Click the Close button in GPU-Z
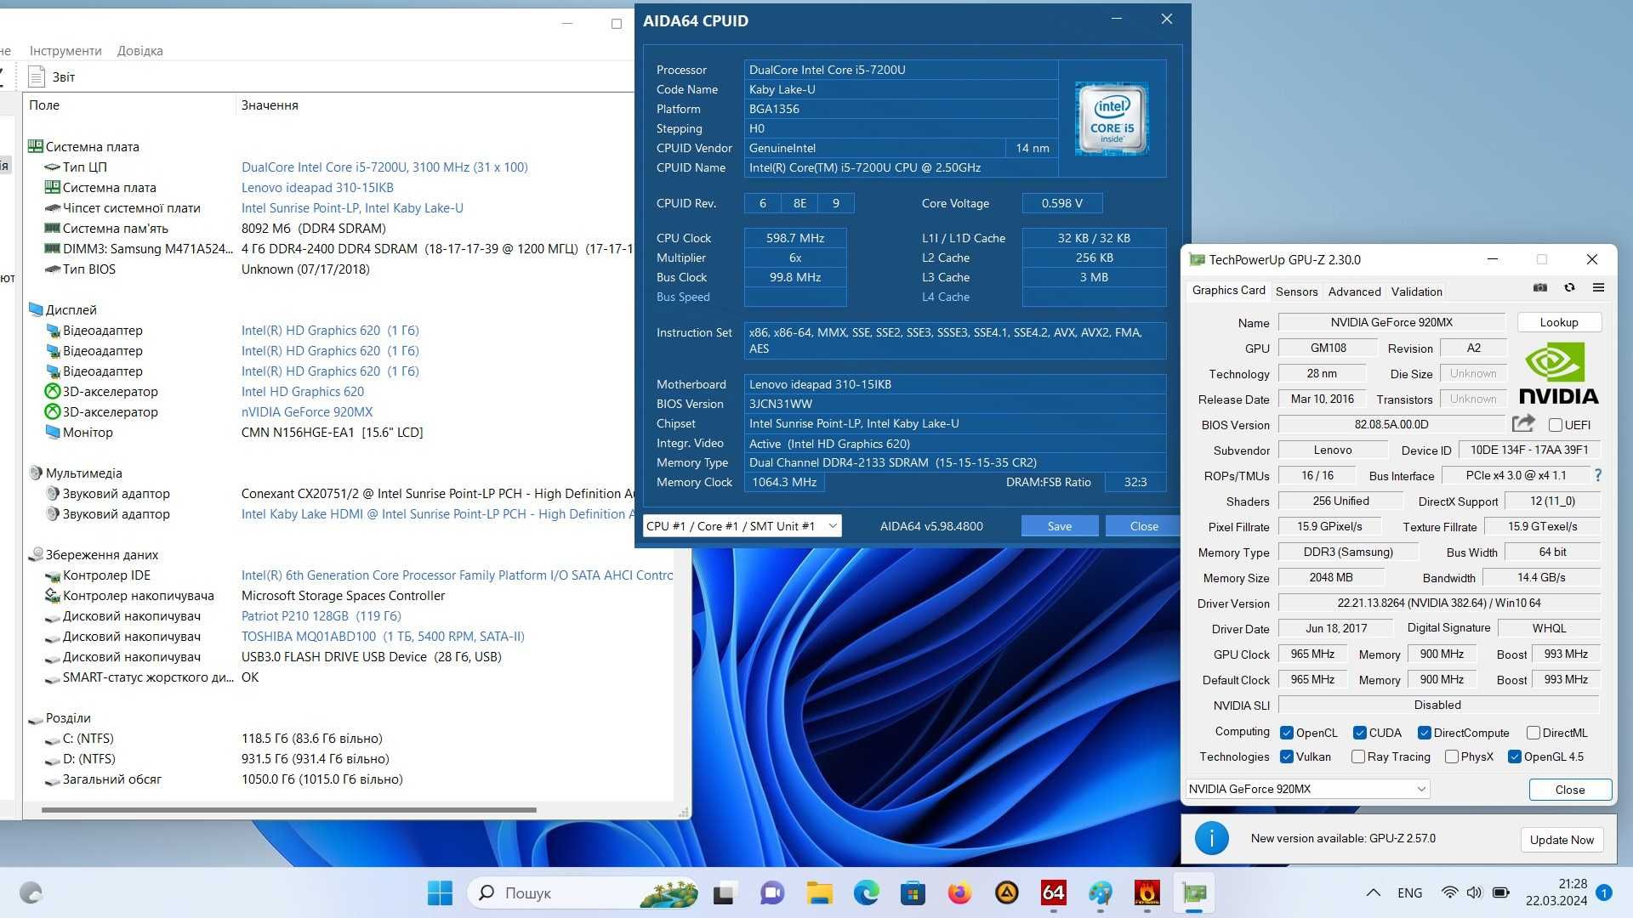Image resolution: width=1633 pixels, height=918 pixels. click(1569, 790)
